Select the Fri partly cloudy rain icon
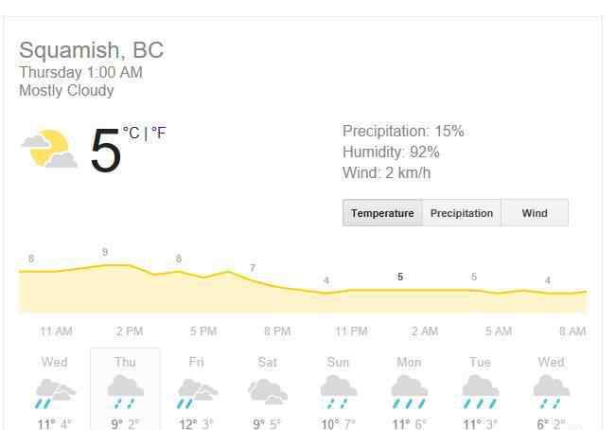Image resolution: width=616 pixels, height=430 pixels. tap(197, 393)
